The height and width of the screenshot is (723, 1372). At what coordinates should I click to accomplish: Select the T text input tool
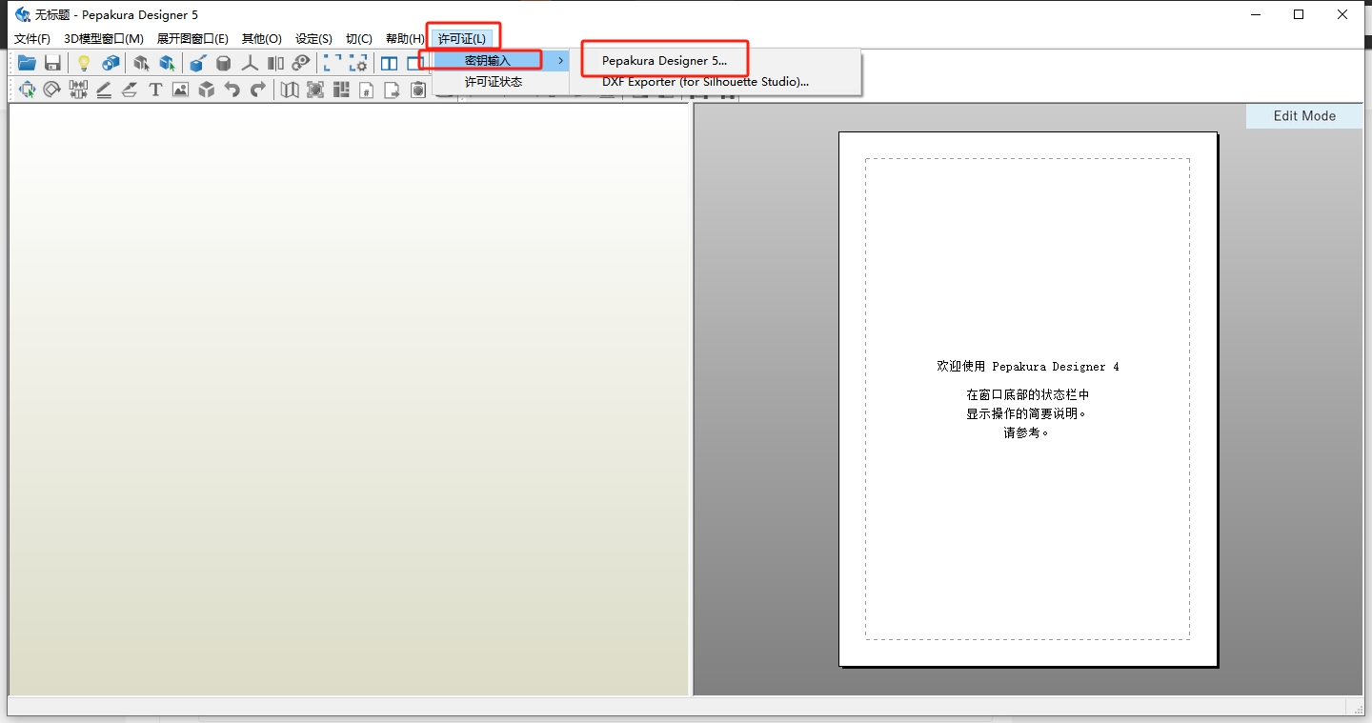[x=155, y=90]
